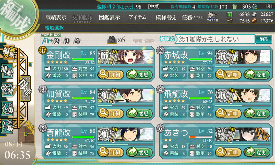Viewport: 275px width, 165px height.
Task: Select fleet tab number 3
Action: pos(67,41)
